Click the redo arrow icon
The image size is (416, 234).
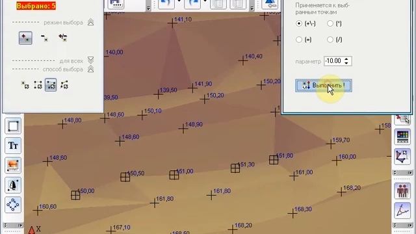pyautogui.click(x=192, y=4)
